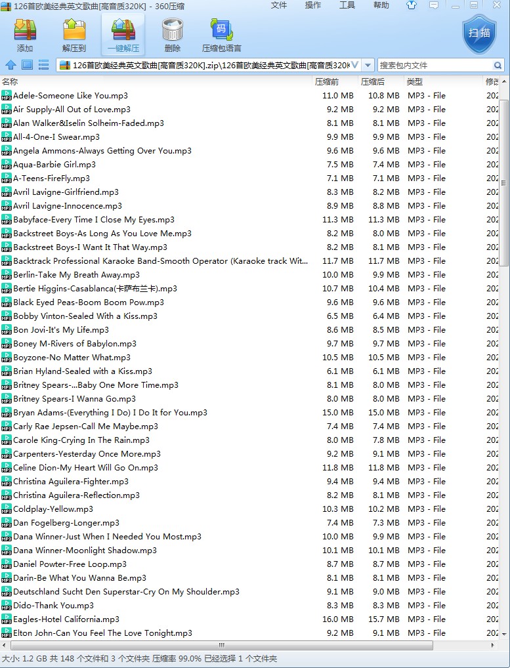Select Black Eyed Peas-Boom Boom Pow.mp3
This screenshot has height=668, width=510.
[x=89, y=303]
